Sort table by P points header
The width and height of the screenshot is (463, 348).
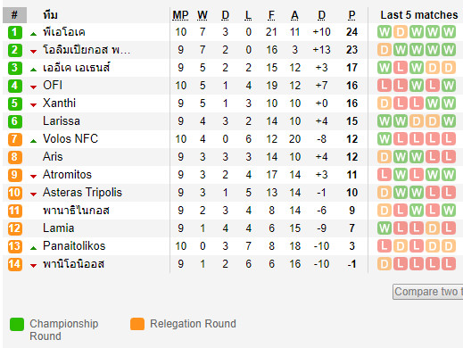point(351,15)
